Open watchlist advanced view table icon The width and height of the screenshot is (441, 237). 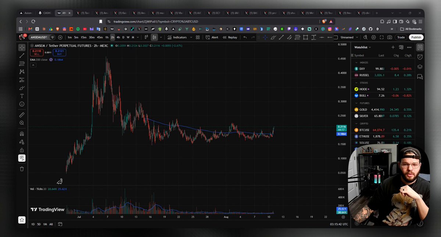(x=401, y=47)
